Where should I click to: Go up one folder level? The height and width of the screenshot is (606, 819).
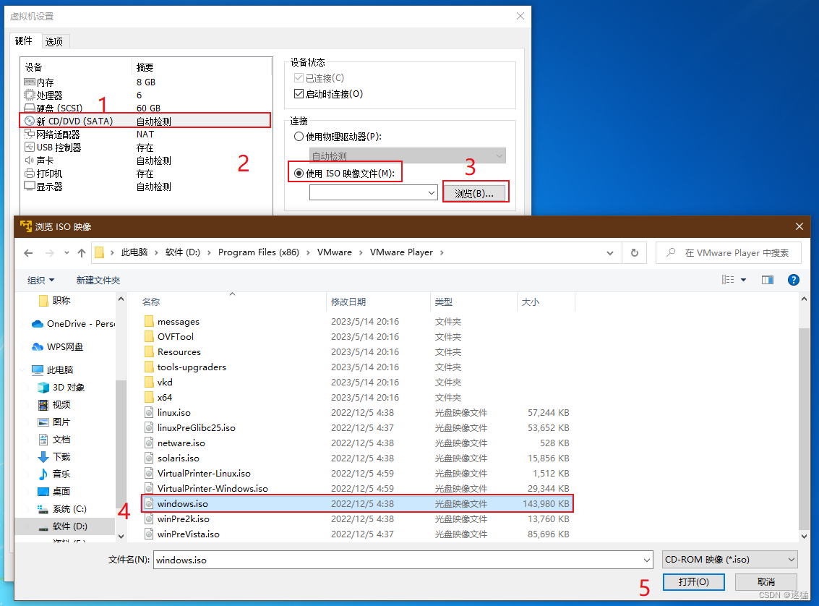coord(82,253)
